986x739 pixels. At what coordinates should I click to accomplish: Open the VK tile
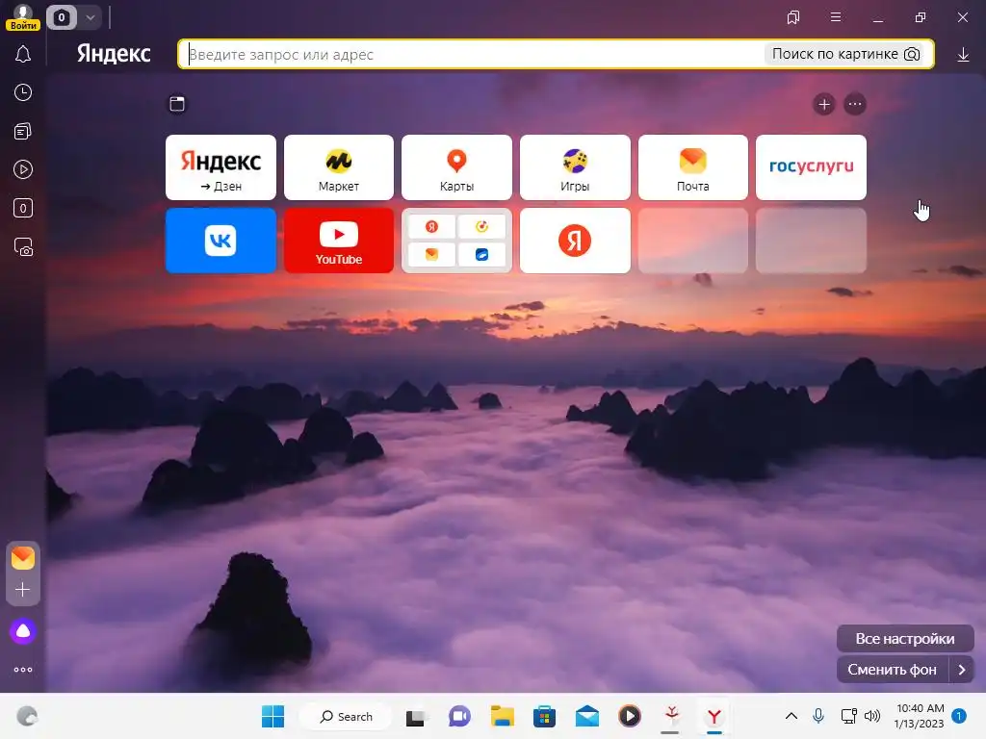point(221,241)
